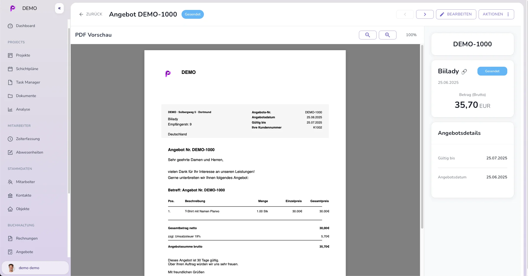This screenshot has height=276, width=528.
Task: Zoom in the PDF preview
Action: click(x=387, y=35)
